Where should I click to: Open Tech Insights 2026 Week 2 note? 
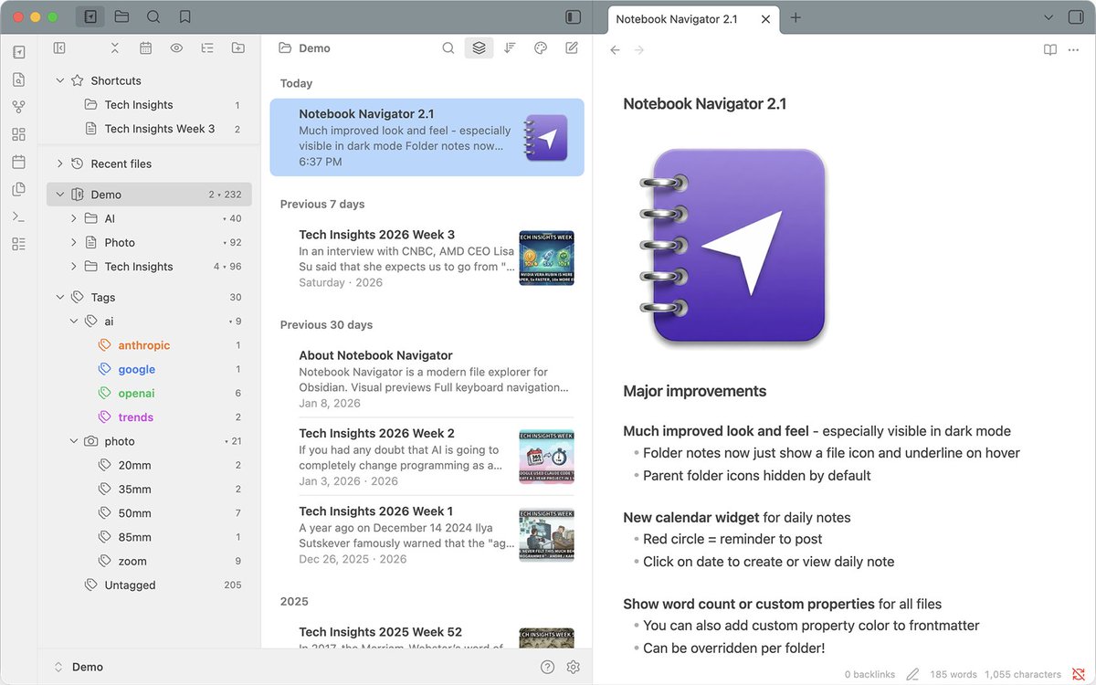[427, 456]
